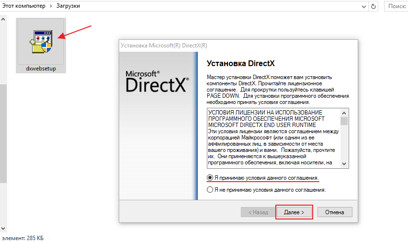Accept agreement: "Я принимаю условия" radio button
408x242 pixels.
pos(210,178)
